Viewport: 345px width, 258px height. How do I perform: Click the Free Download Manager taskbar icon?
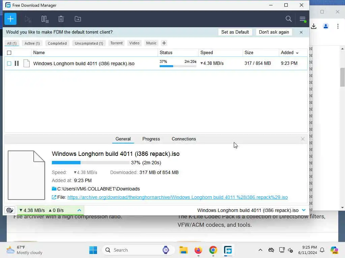pyautogui.click(x=228, y=250)
